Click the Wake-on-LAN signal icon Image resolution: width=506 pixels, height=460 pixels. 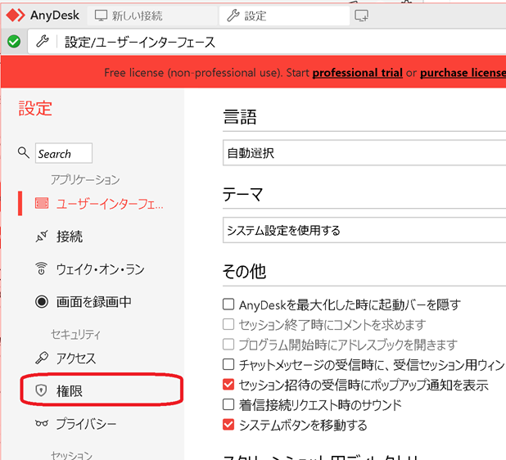click(41, 268)
